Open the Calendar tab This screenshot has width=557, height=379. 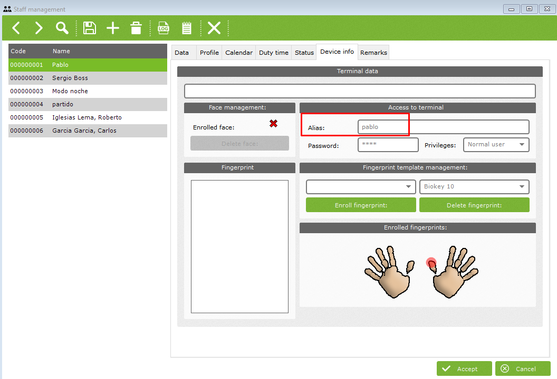coord(239,53)
